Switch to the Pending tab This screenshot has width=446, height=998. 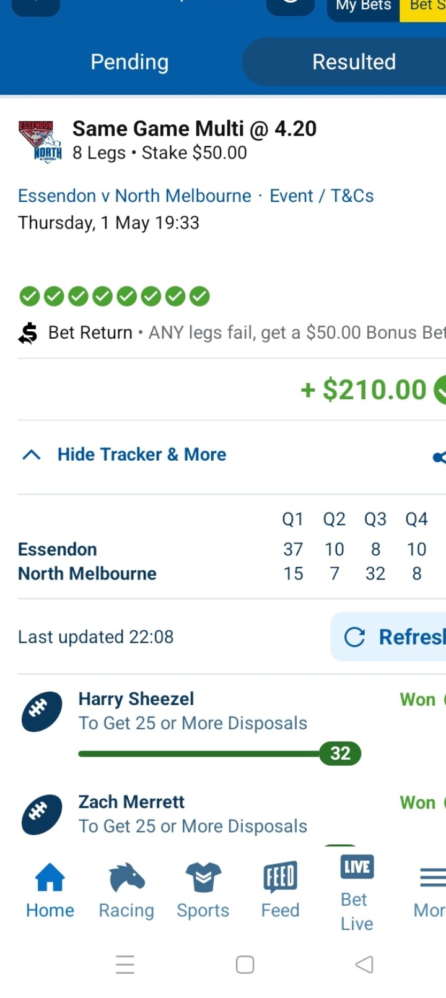tap(129, 62)
